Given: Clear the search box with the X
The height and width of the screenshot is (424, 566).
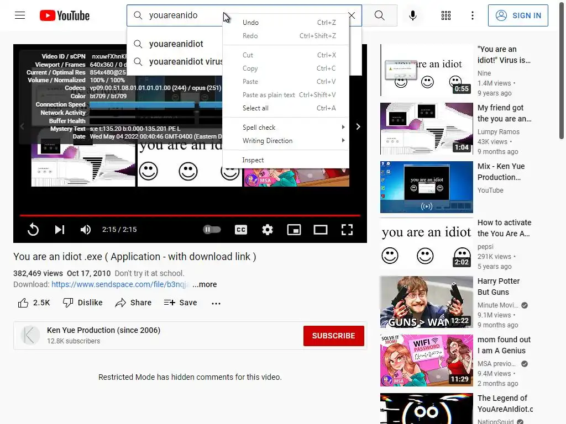Looking at the screenshot, I should [x=352, y=15].
